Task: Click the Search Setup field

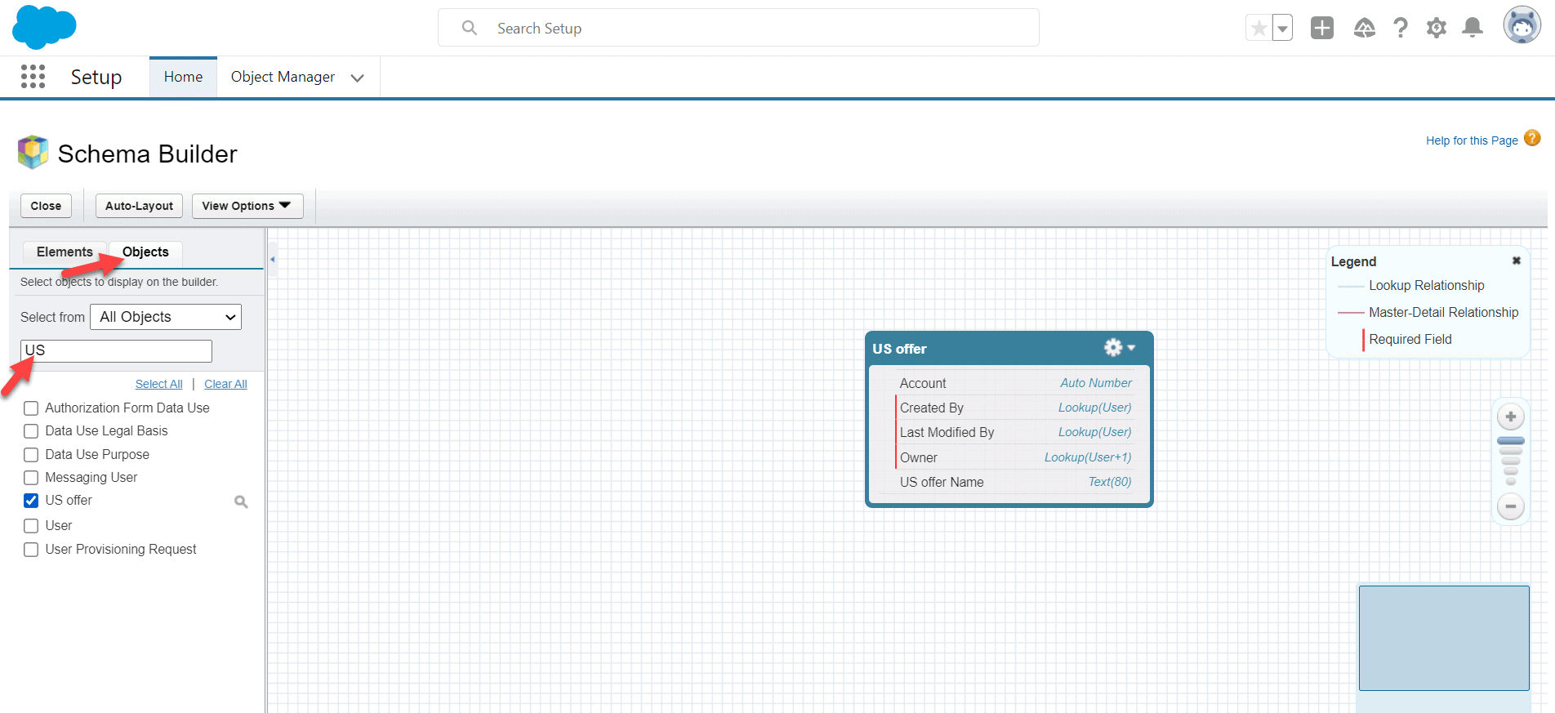Action: [x=738, y=28]
